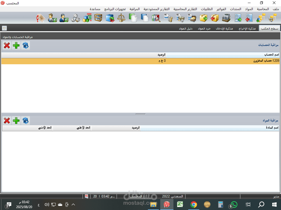Refresh the مراقبة الحسابات list
Image resolution: width=281 pixels, height=210 pixels.
tap(26, 45)
